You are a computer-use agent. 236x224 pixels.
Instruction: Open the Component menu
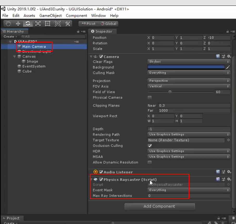tap(77, 16)
